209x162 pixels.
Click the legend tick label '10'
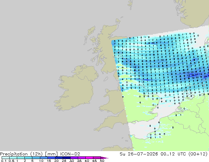41,161
